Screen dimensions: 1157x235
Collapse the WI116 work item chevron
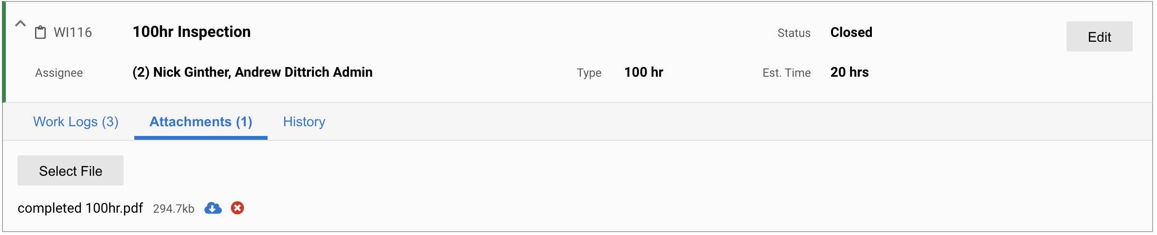click(20, 23)
